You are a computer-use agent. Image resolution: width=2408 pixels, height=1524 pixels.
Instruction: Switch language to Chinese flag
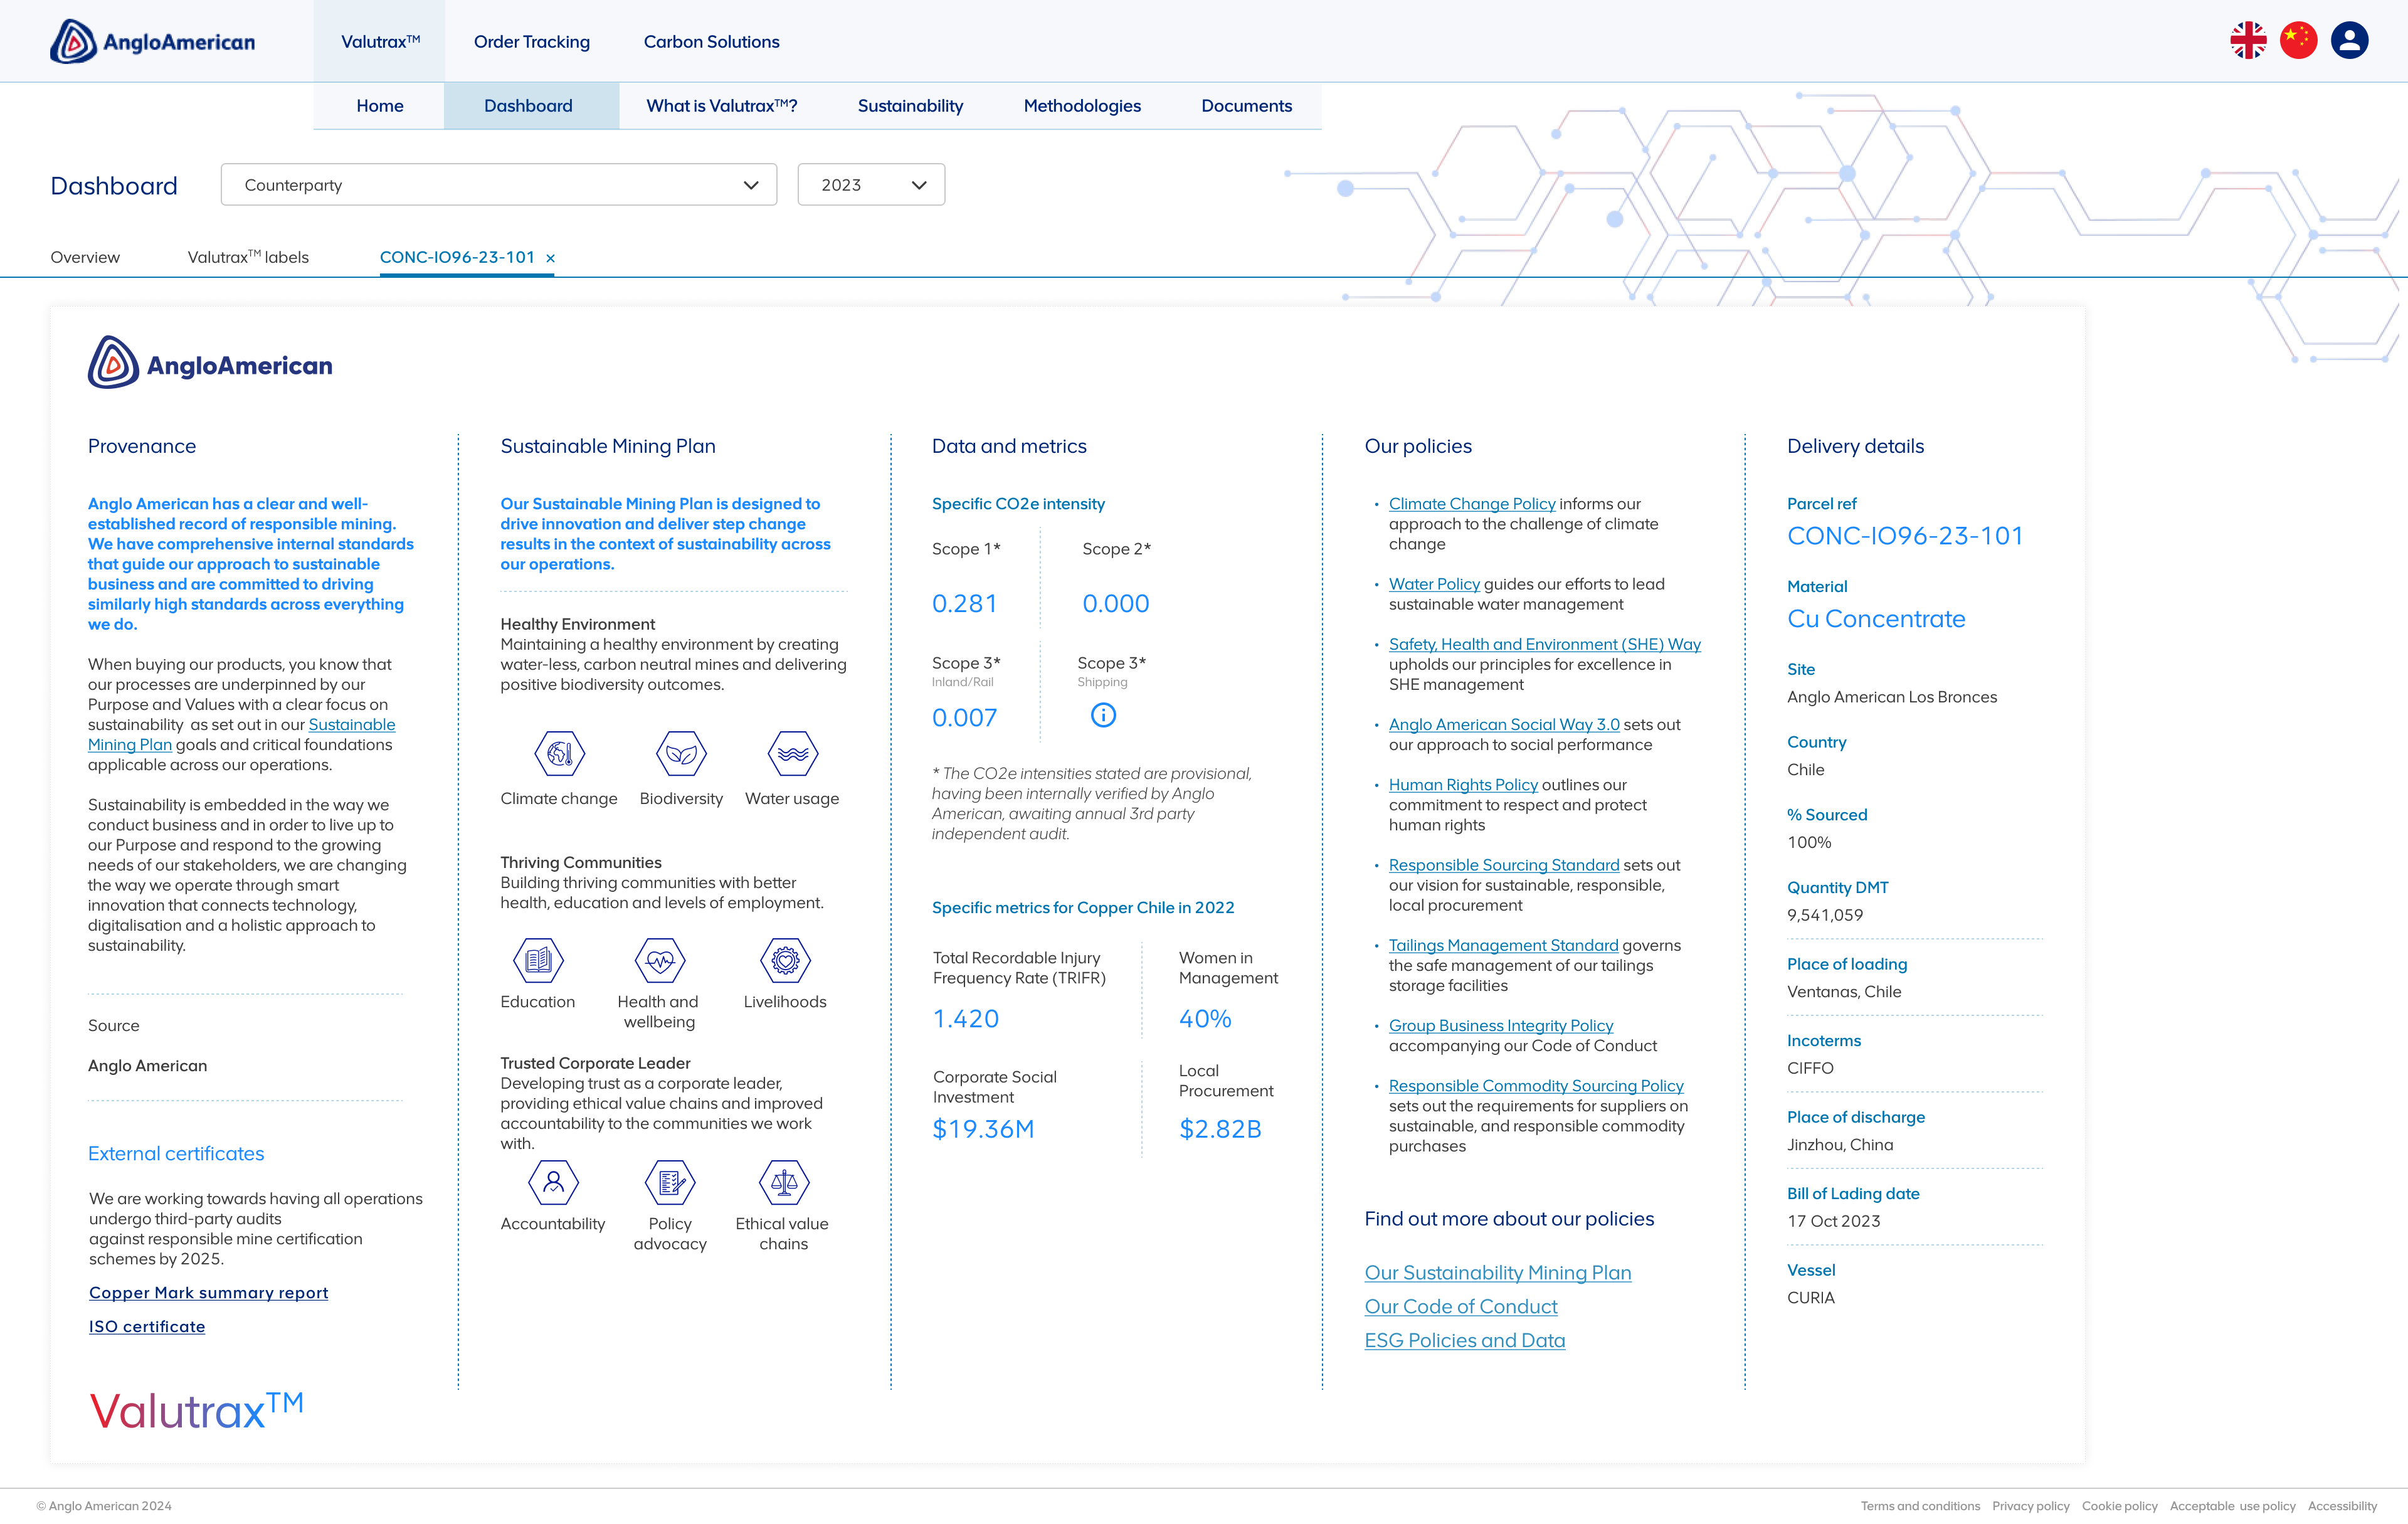pos(2298,41)
